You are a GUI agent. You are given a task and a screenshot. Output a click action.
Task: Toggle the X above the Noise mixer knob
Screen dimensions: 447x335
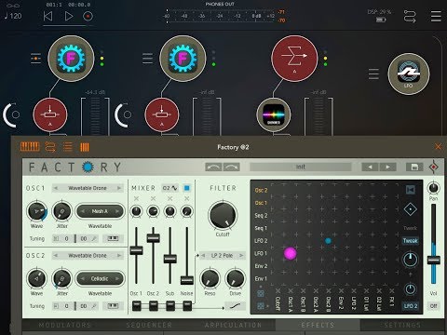pos(187,198)
